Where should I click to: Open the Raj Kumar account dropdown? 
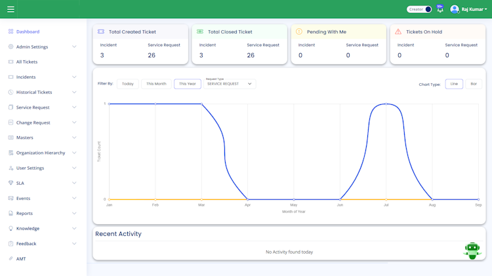click(474, 9)
